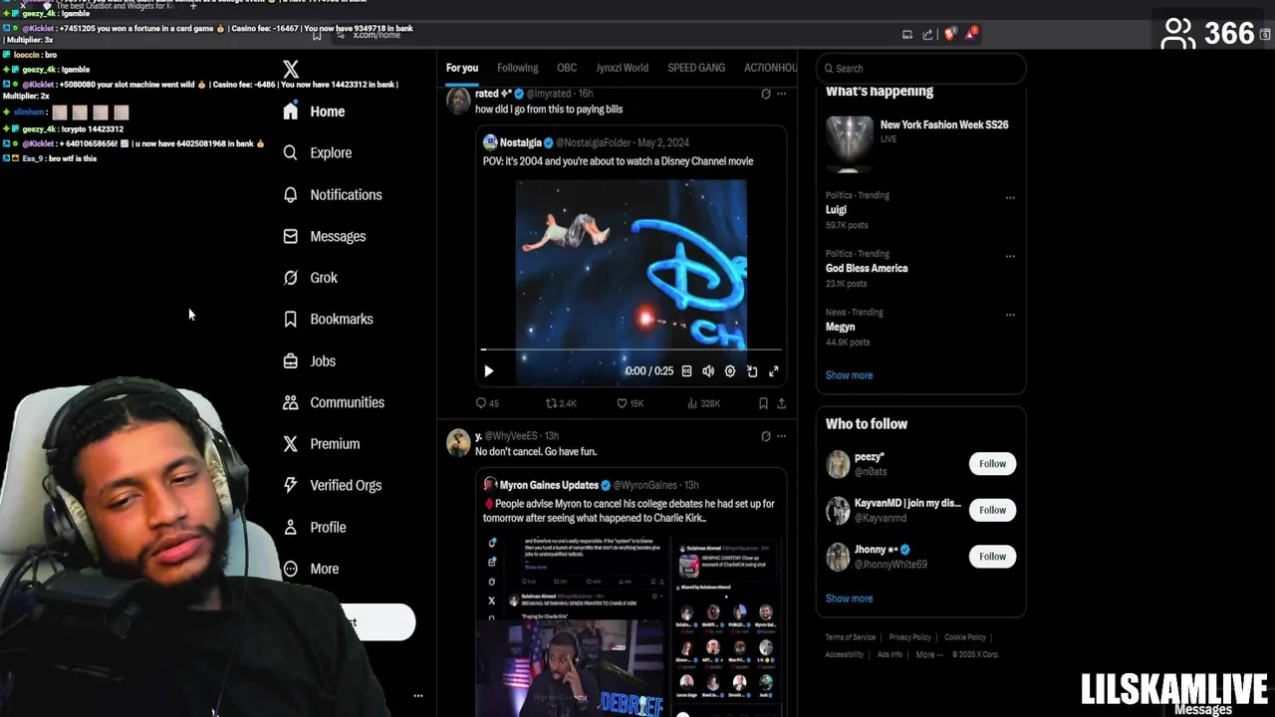The image size is (1275, 717).
Task: Open Messages in the sidebar
Action: coord(324,237)
